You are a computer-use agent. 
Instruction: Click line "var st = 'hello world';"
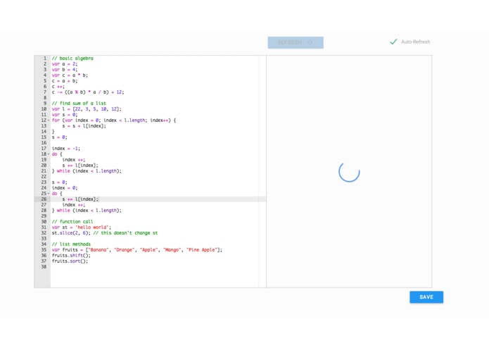coord(82,228)
